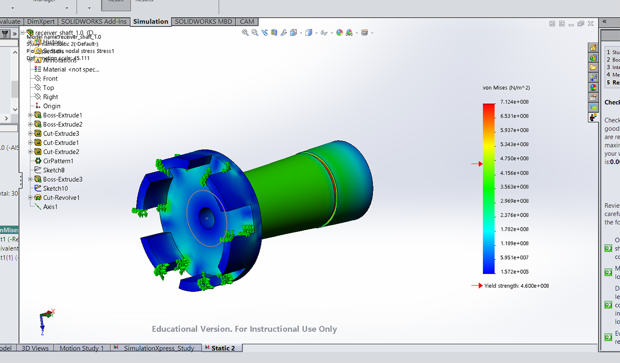Switch to the SOLIDWORKS Add-Ins tab
The image size is (620, 363).
point(94,21)
